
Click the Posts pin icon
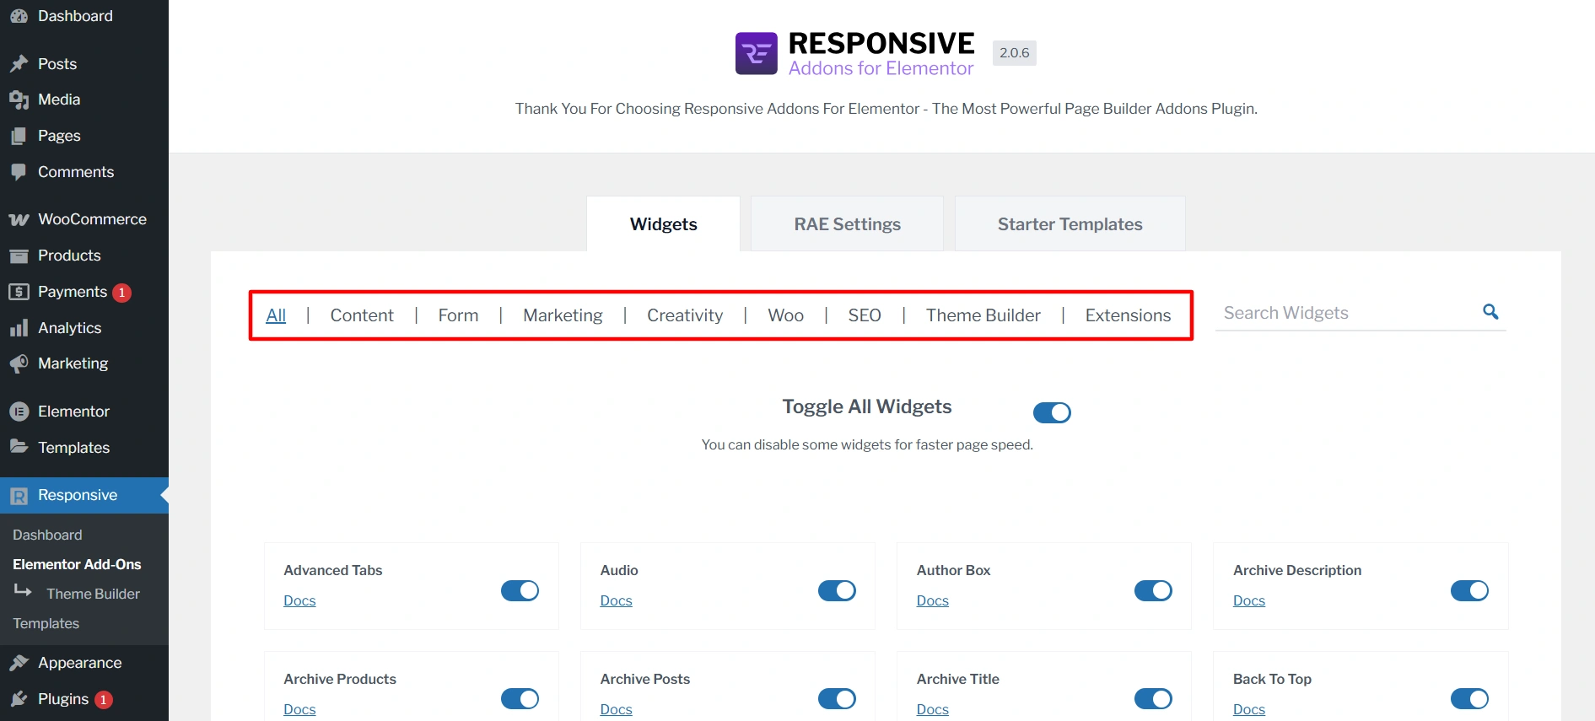[19, 64]
